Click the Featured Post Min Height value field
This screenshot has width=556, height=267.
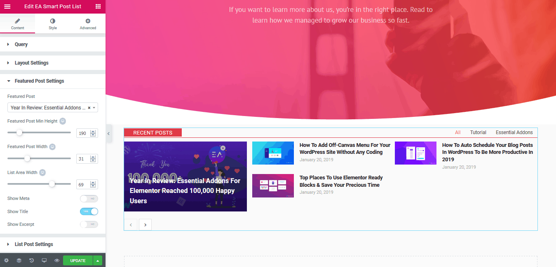tap(87, 133)
